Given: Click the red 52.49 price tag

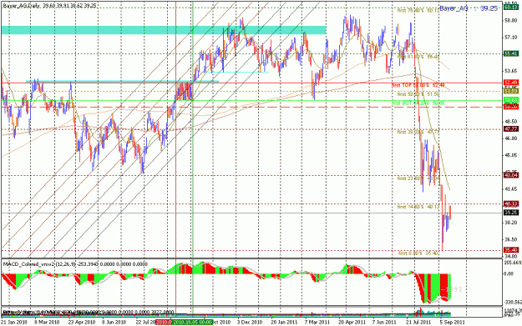Looking at the screenshot, I should (511, 83).
